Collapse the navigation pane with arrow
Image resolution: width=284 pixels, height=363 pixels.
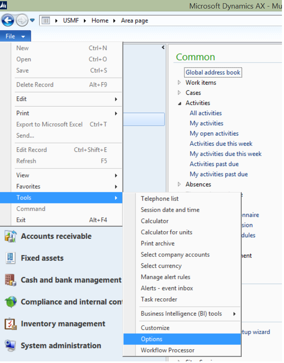click(x=163, y=48)
